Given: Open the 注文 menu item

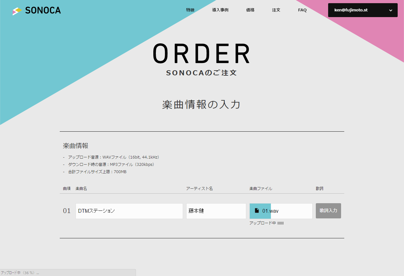Looking at the screenshot, I should coord(276,10).
